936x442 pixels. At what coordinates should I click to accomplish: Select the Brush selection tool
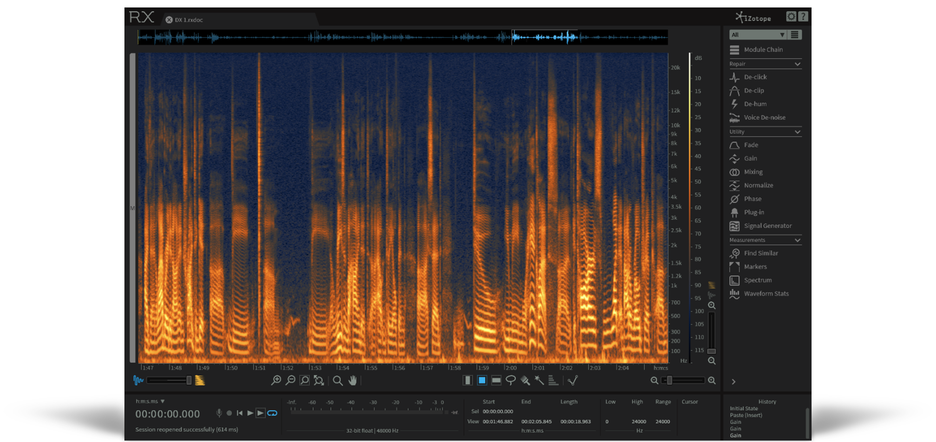point(525,381)
